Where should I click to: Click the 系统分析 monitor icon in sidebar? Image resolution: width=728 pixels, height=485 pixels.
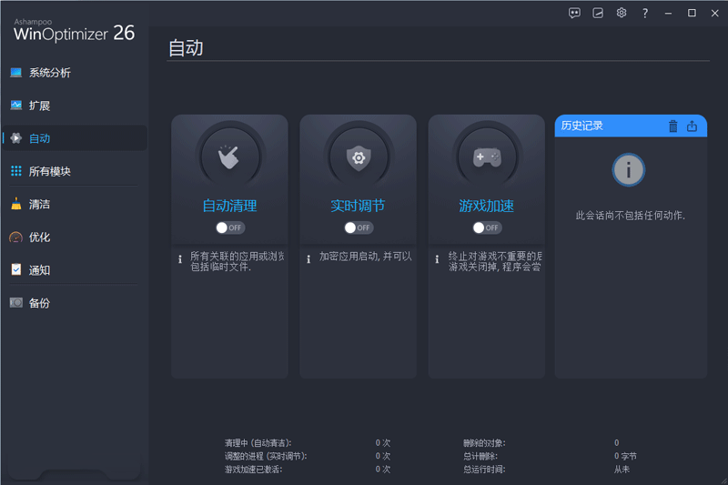(16, 73)
